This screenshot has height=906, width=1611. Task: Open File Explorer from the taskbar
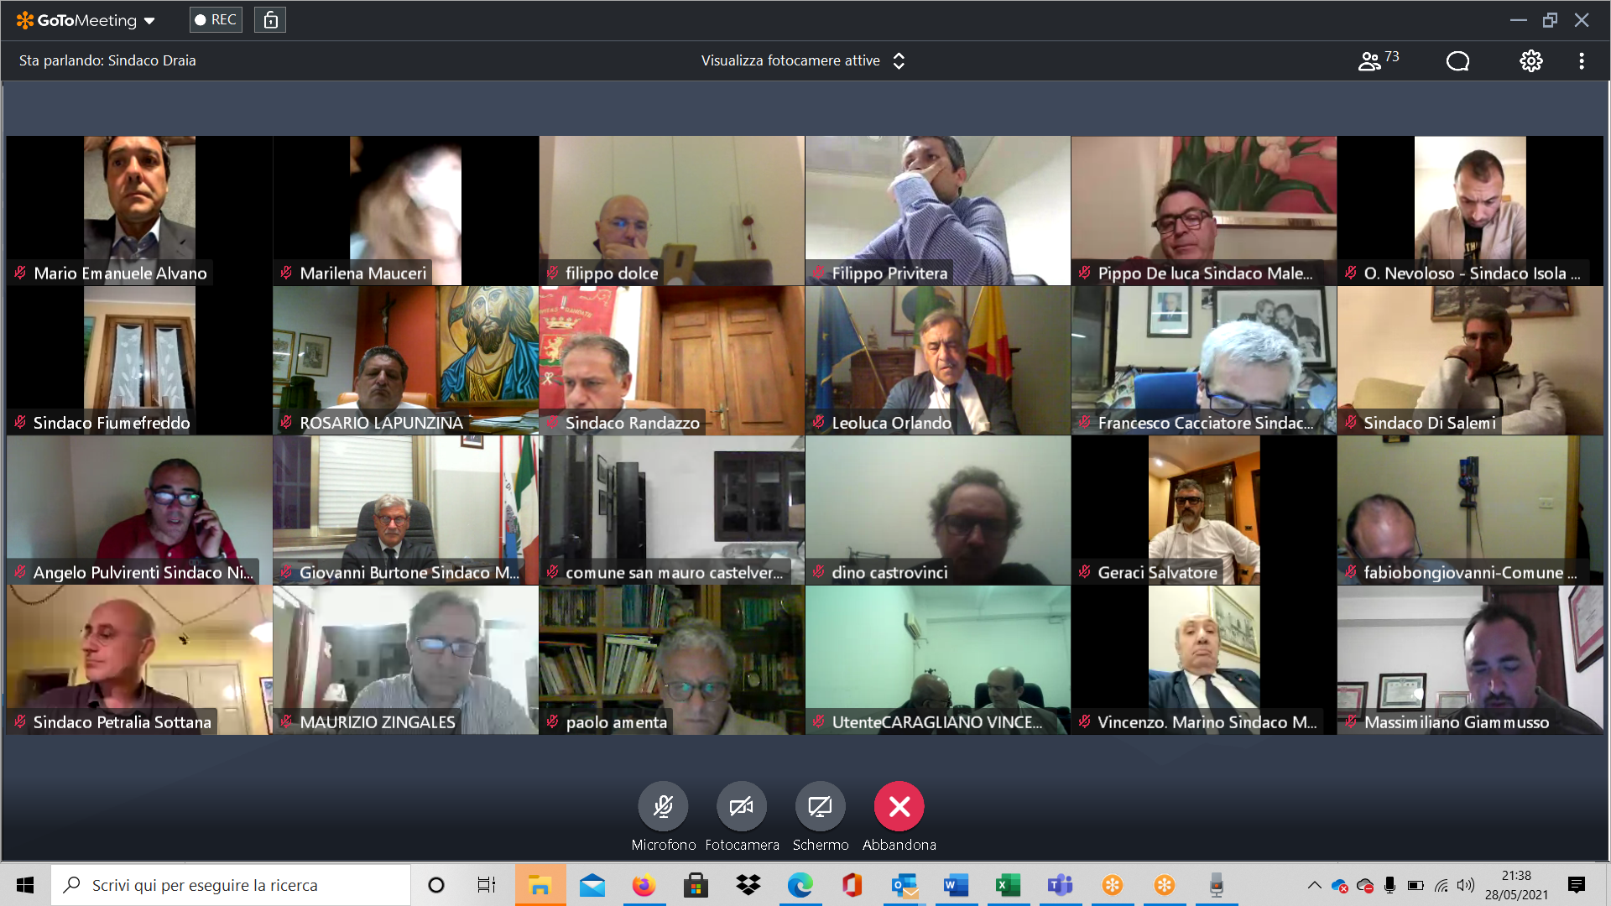(540, 885)
